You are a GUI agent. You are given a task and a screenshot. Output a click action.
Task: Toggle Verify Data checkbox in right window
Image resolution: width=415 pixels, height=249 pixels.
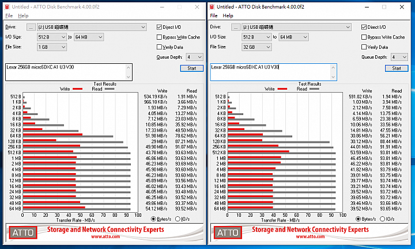tap(364, 47)
